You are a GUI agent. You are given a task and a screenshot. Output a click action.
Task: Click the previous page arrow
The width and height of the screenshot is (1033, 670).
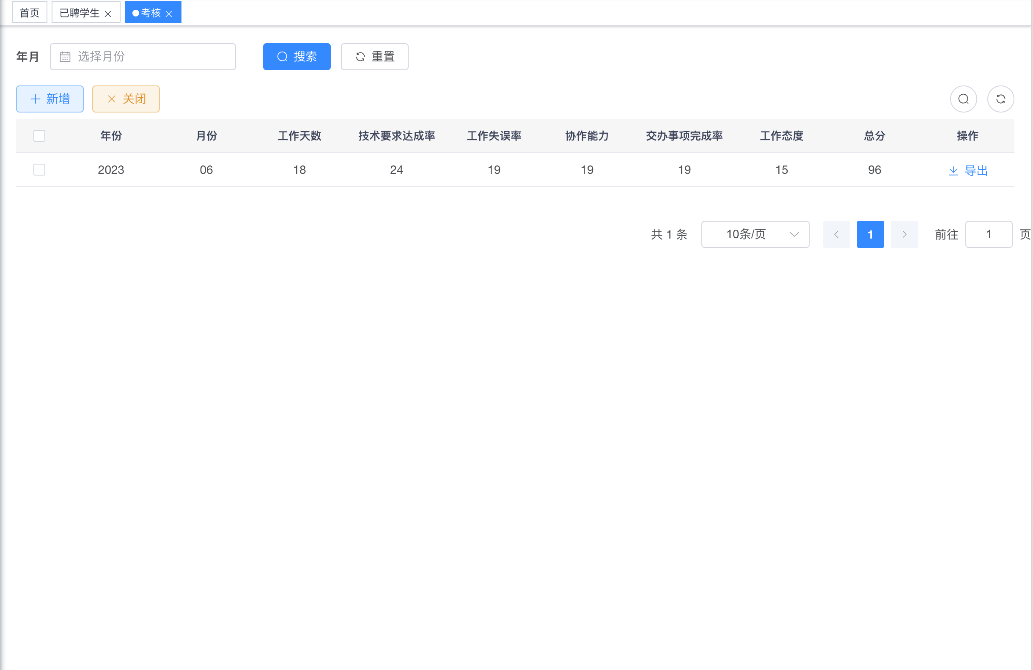(836, 234)
